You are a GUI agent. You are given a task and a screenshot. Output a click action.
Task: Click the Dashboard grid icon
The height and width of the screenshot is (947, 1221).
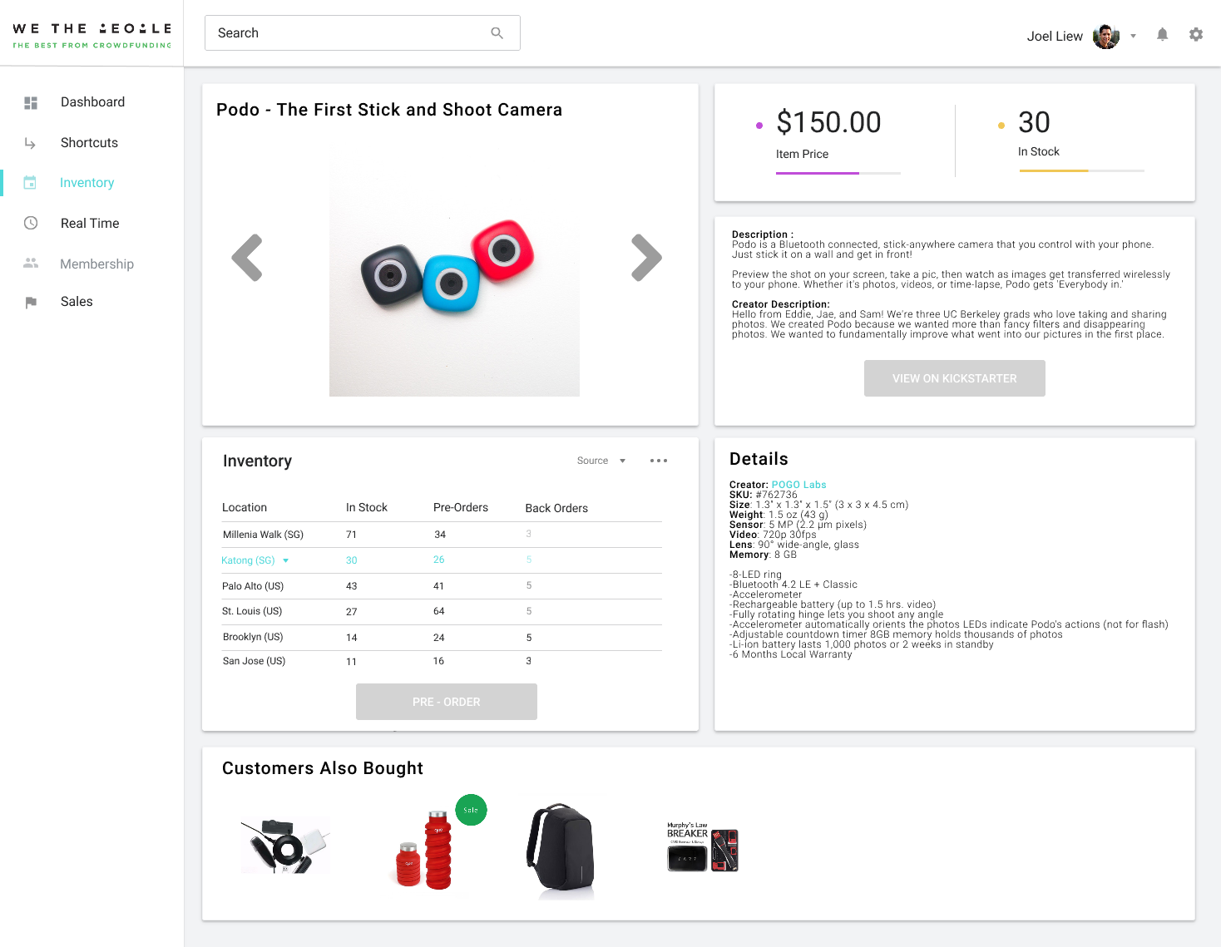coord(31,103)
